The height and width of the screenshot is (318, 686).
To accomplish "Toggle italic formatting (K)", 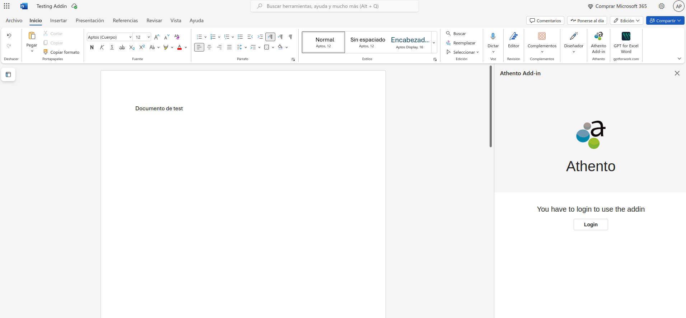I will coord(102,47).
